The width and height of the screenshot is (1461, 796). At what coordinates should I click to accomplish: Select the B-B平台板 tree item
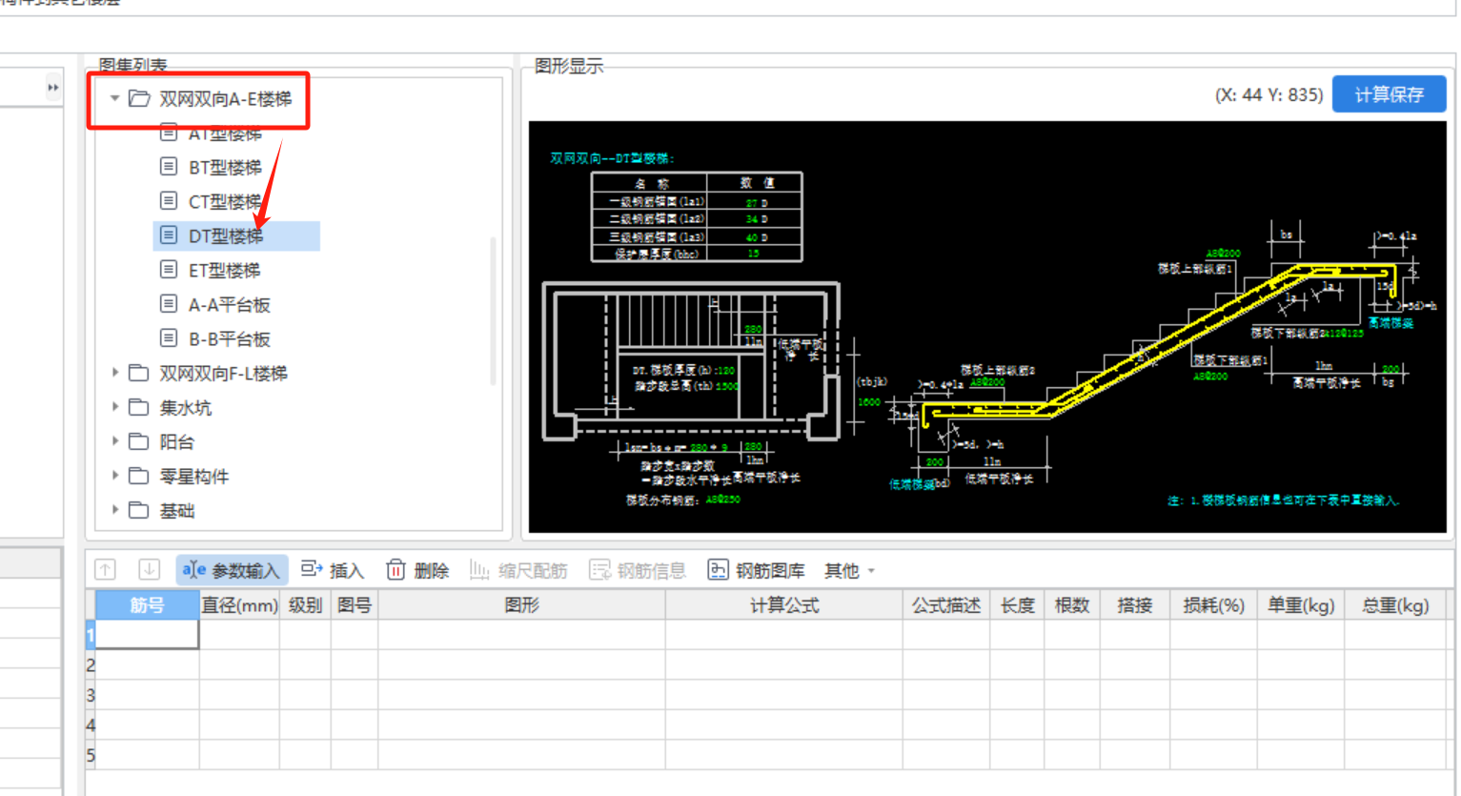click(230, 339)
